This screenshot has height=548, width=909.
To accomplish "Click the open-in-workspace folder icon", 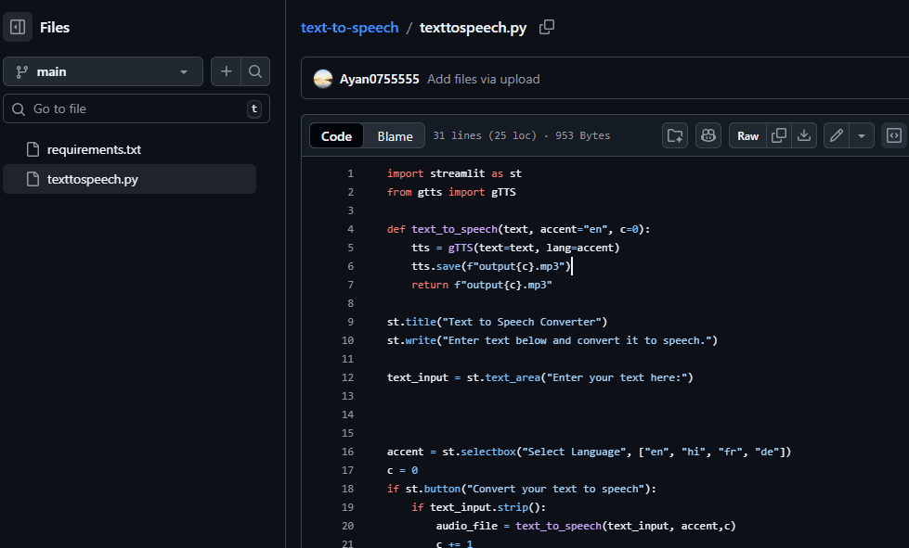I will tap(675, 136).
